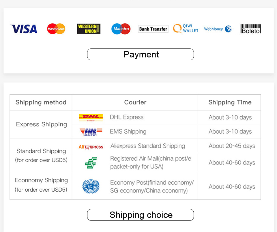
Task: Click the Express Shipping cell
Action: [x=41, y=124]
